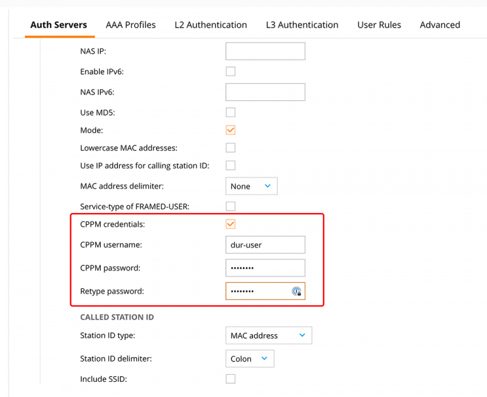Toggle Service-type of FRAMED-USER checkbox

[x=230, y=206]
